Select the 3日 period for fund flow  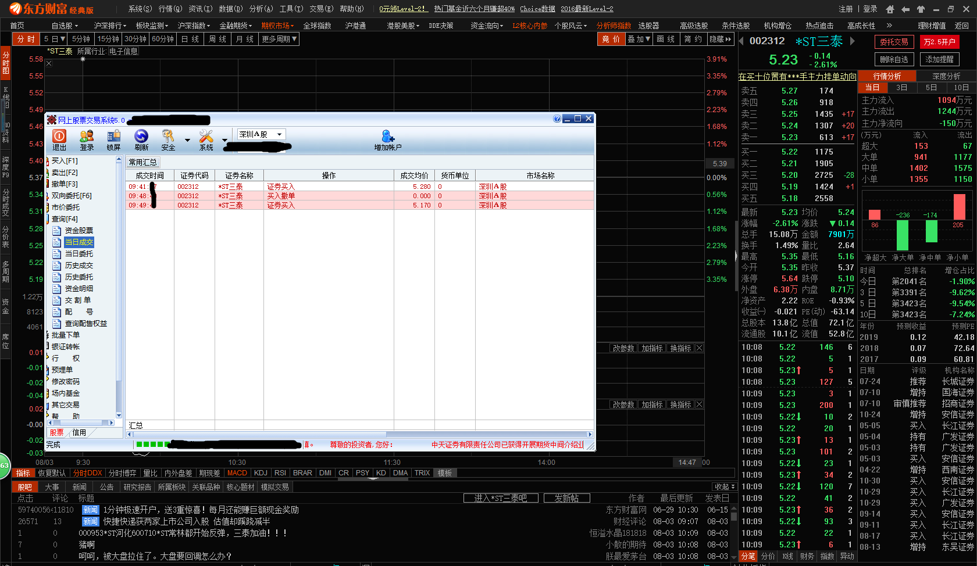901,87
